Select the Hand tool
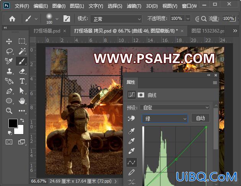Viewport: 241px width, 186px height. [x=22, y=101]
